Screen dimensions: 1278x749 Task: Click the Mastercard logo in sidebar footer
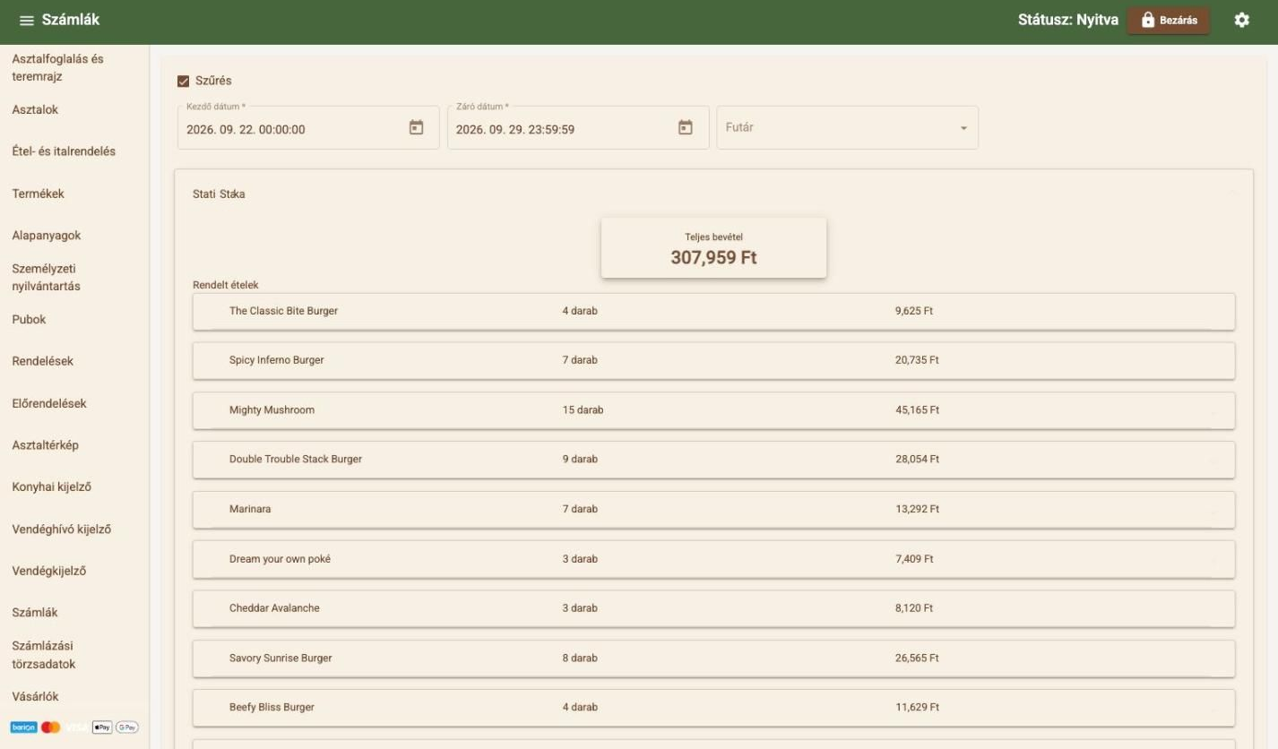[x=51, y=727]
